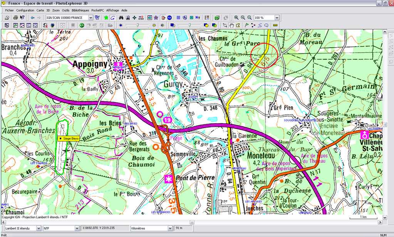Open the Outils menu
This screenshot has height=237, width=394.
[65, 10]
